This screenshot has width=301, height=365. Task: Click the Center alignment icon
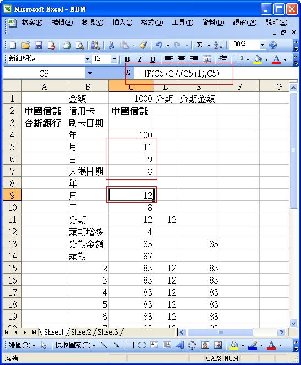[182, 59]
